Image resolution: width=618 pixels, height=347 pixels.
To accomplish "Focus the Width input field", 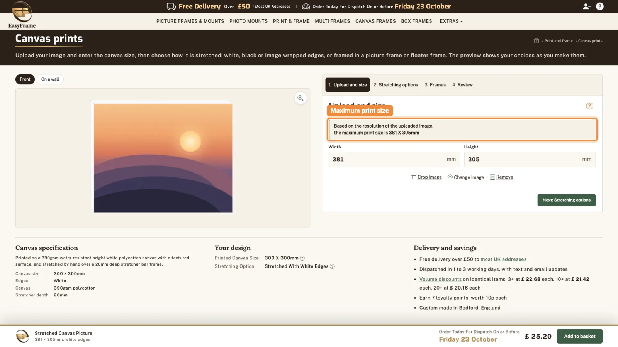I will [394, 159].
